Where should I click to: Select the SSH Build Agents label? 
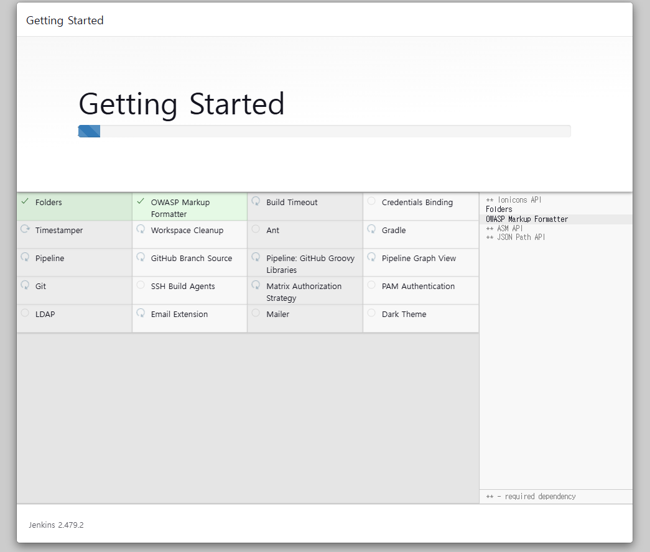click(183, 287)
